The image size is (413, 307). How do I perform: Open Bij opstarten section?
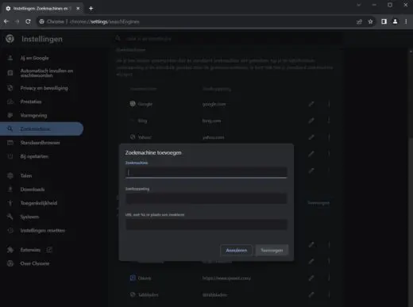tap(34, 156)
